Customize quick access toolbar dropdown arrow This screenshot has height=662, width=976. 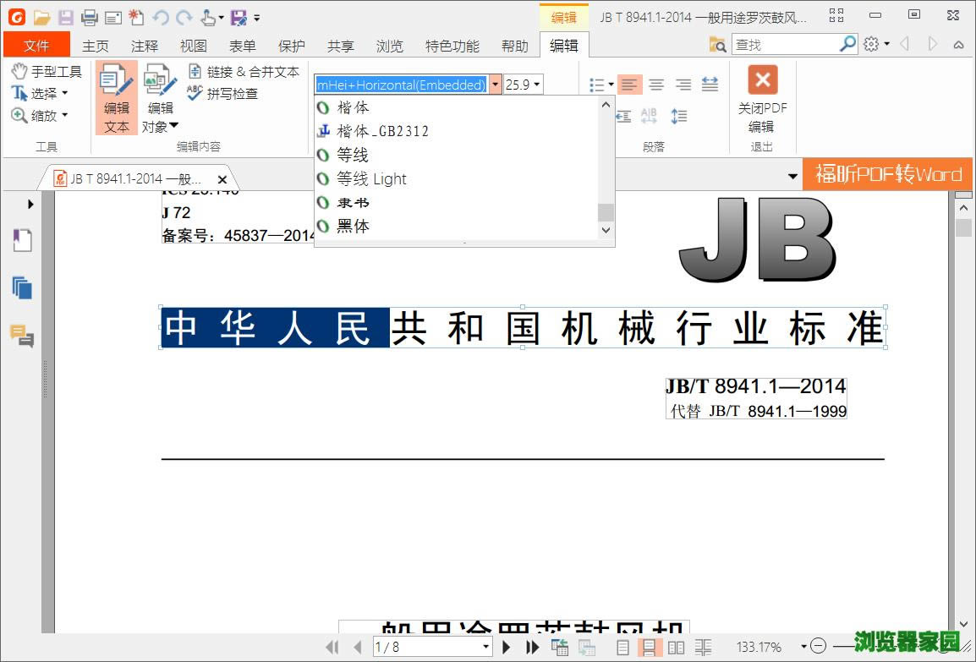coord(257,18)
